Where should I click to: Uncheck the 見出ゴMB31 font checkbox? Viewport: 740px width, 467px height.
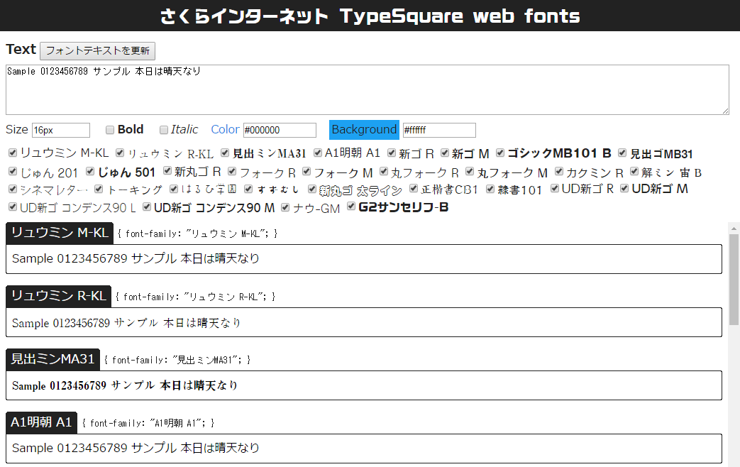tap(622, 153)
